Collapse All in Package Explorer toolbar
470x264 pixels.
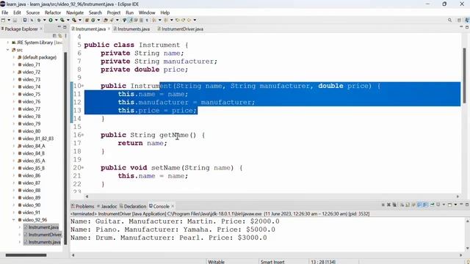[54, 36]
